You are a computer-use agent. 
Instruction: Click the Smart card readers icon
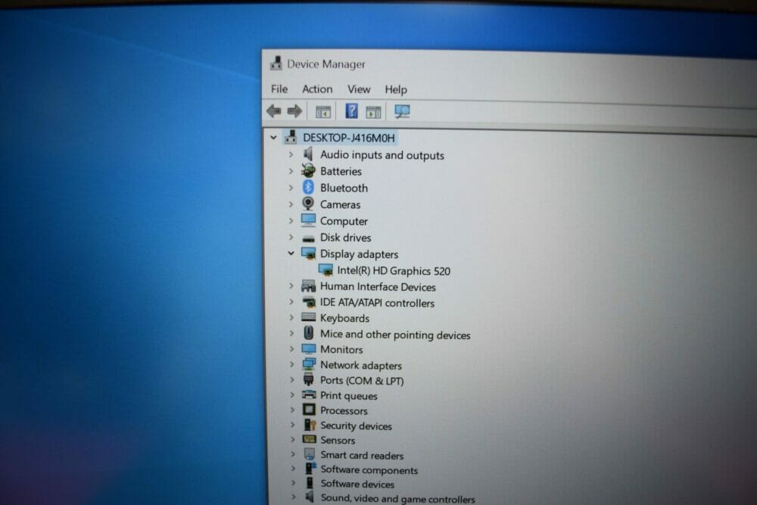[310, 454]
